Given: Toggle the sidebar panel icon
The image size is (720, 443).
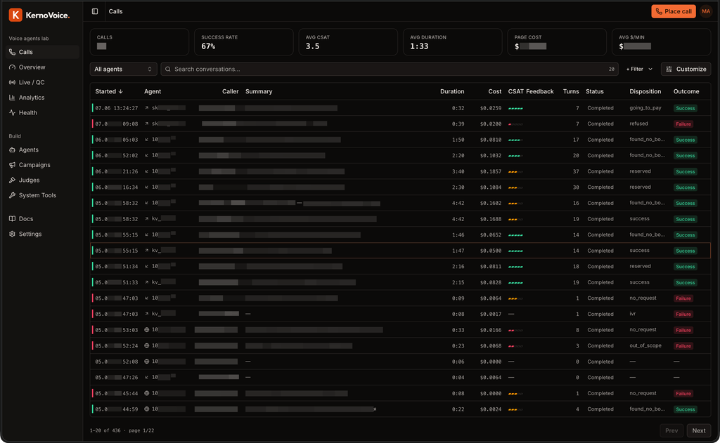Looking at the screenshot, I should tap(95, 11).
